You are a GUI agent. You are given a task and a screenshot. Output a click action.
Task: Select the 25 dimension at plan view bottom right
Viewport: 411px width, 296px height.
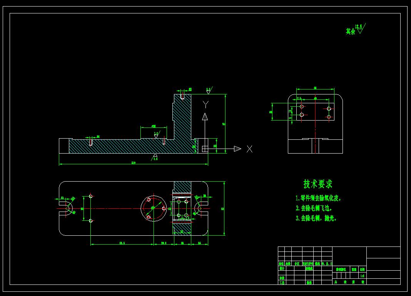tap(199, 244)
